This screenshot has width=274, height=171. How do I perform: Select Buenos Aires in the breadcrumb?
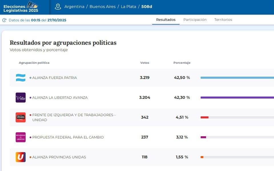point(102,7)
